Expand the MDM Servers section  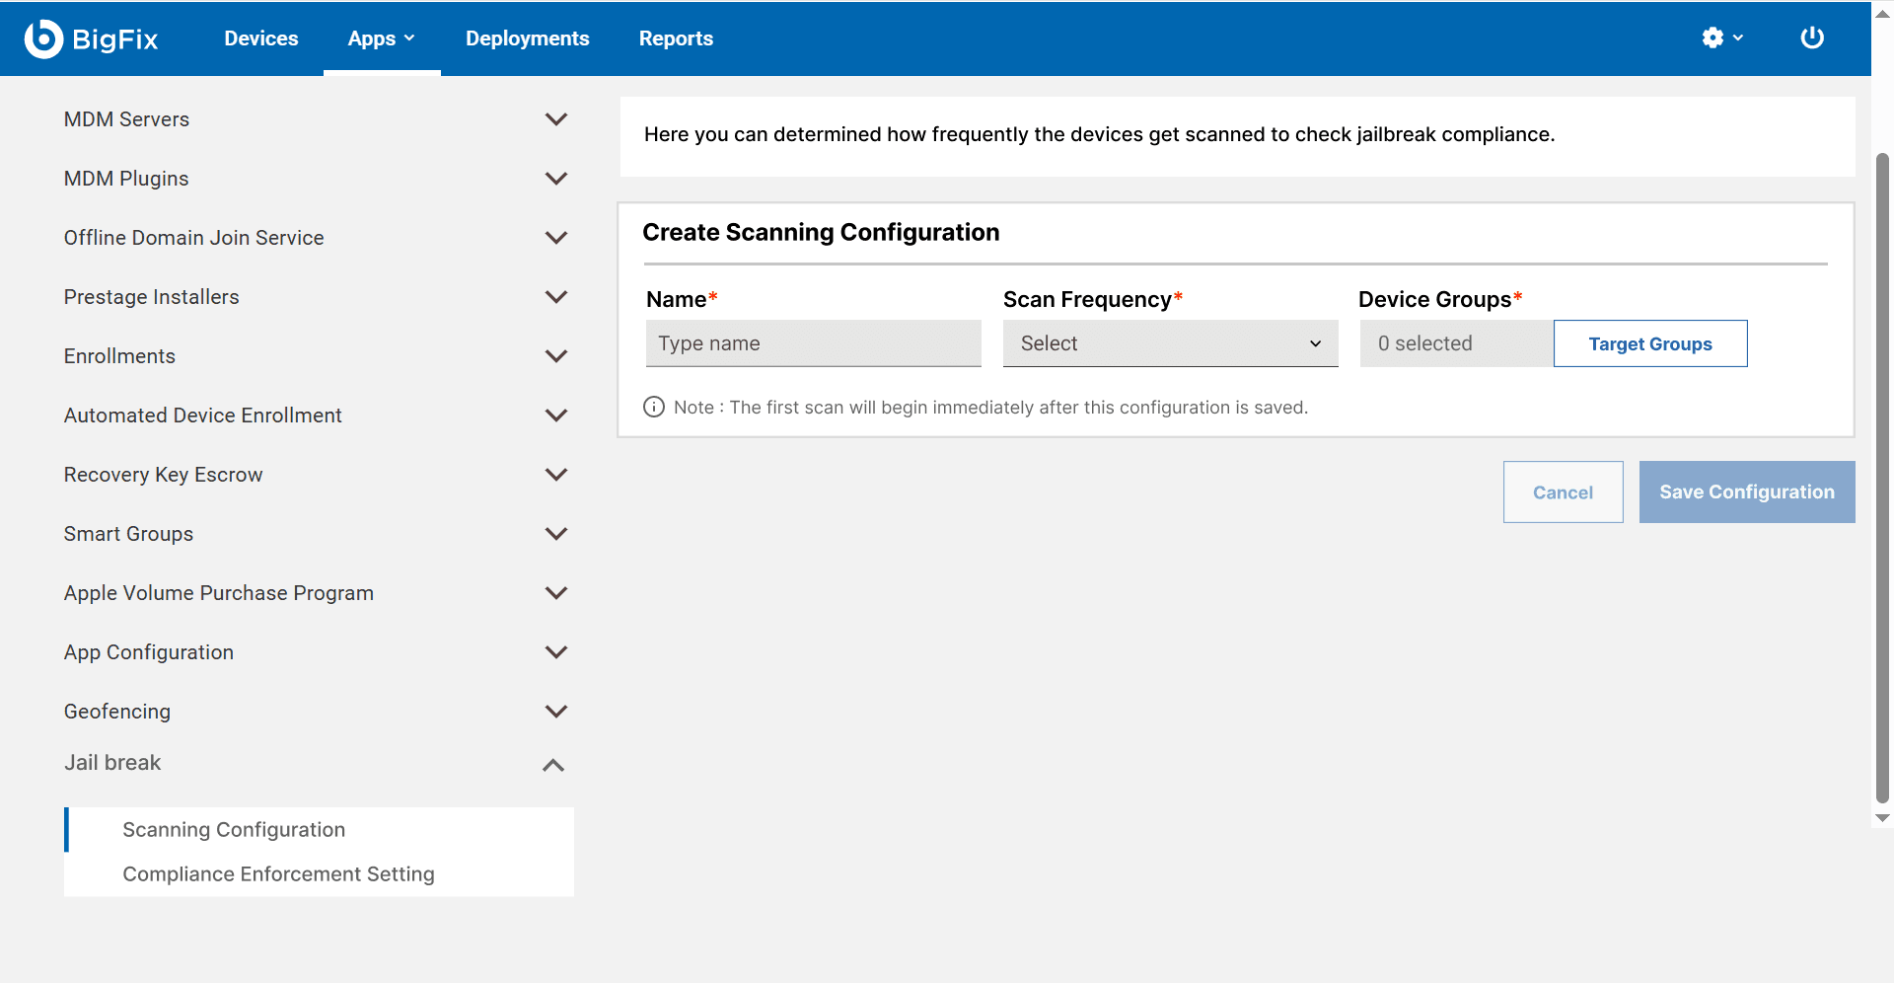pyautogui.click(x=318, y=119)
